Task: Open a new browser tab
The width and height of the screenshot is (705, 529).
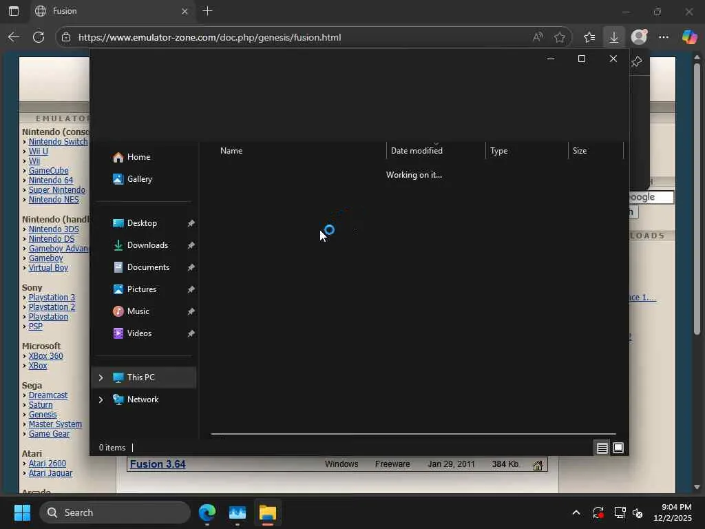Action: pos(208,11)
